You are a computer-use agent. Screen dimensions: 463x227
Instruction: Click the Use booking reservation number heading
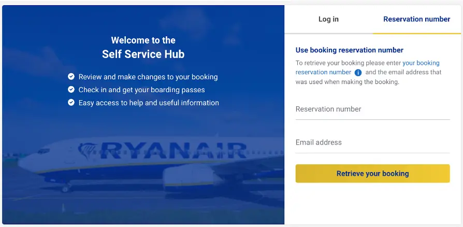349,50
